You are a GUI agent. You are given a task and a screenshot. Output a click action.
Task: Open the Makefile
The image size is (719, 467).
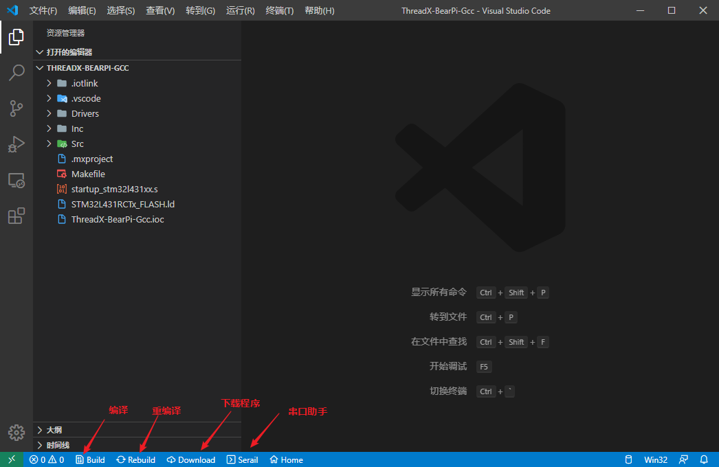coord(137,174)
